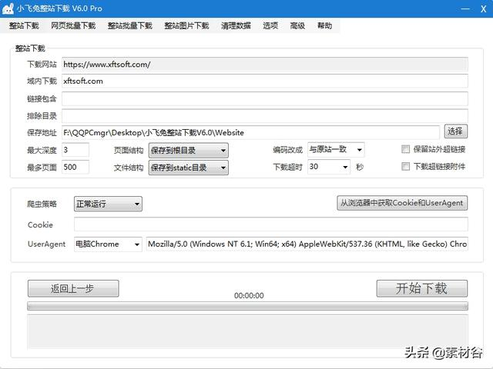Click the 开始下载 button

coord(422,288)
